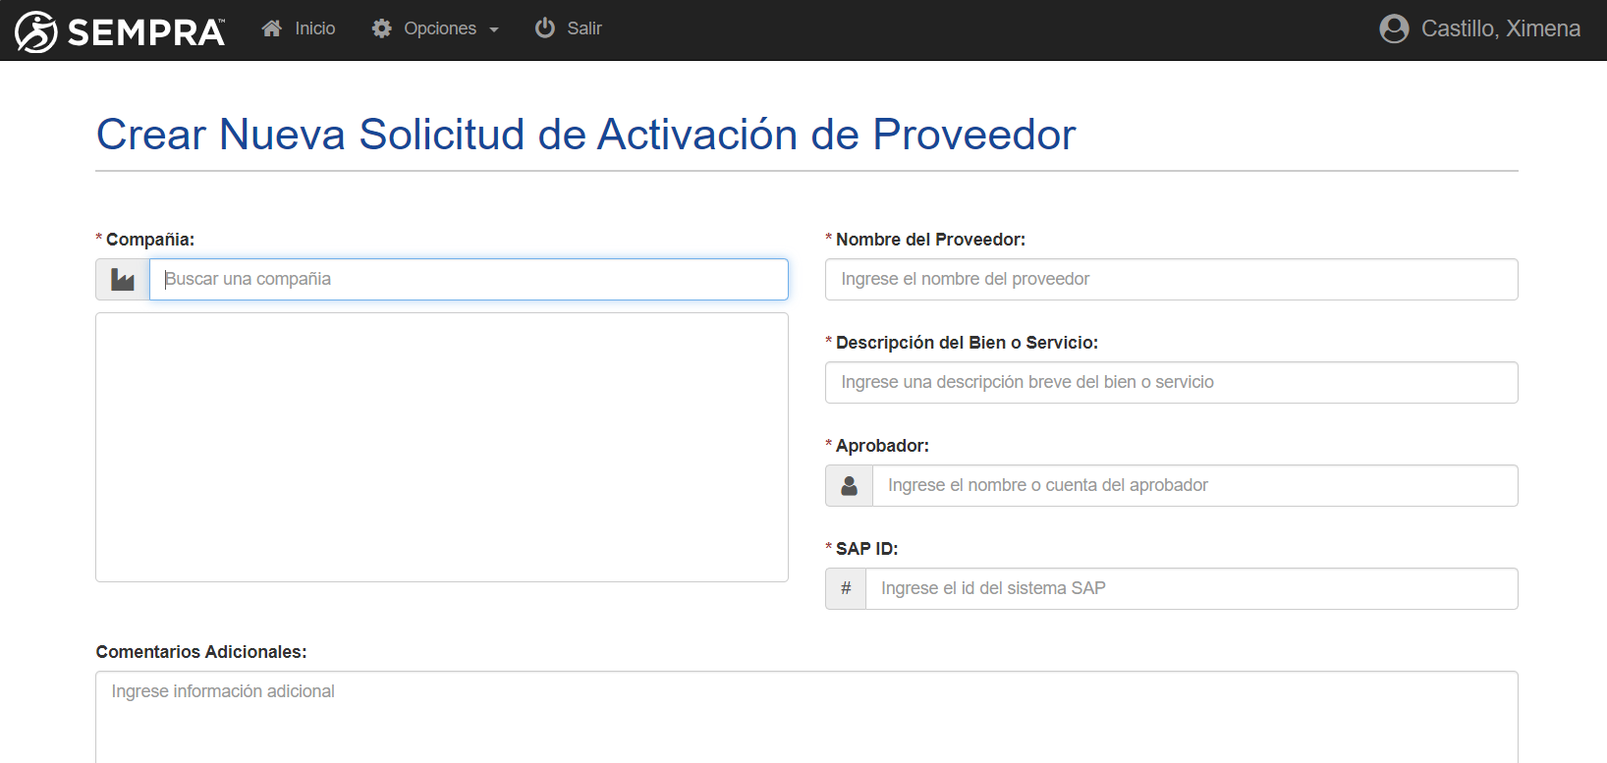Click the gear icon beside Opciones
The width and height of the screenshot is (1607, 763).
[381, 28]
